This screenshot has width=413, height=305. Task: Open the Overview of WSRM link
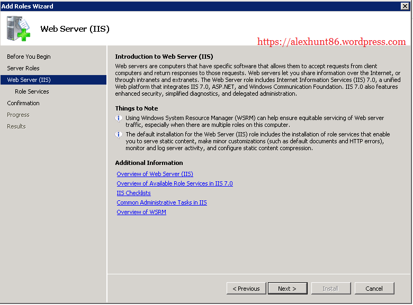[141, 212]
